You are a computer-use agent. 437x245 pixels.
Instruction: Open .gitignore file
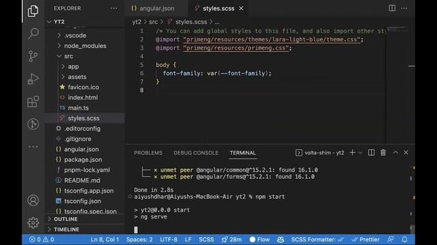[x=85, y=139]
